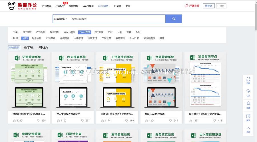Filter by 产品运营 scene
This screenshot has height=142, width=257.
coord(106,38)
